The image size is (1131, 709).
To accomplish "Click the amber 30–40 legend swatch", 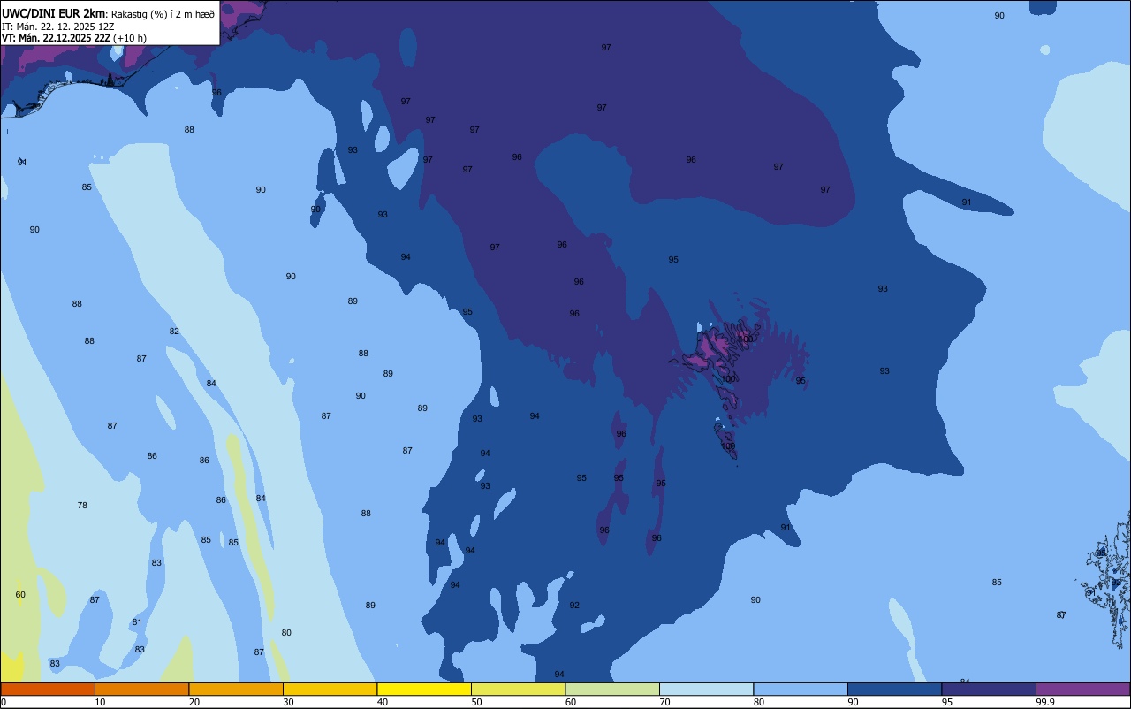I will click(330, 689).
